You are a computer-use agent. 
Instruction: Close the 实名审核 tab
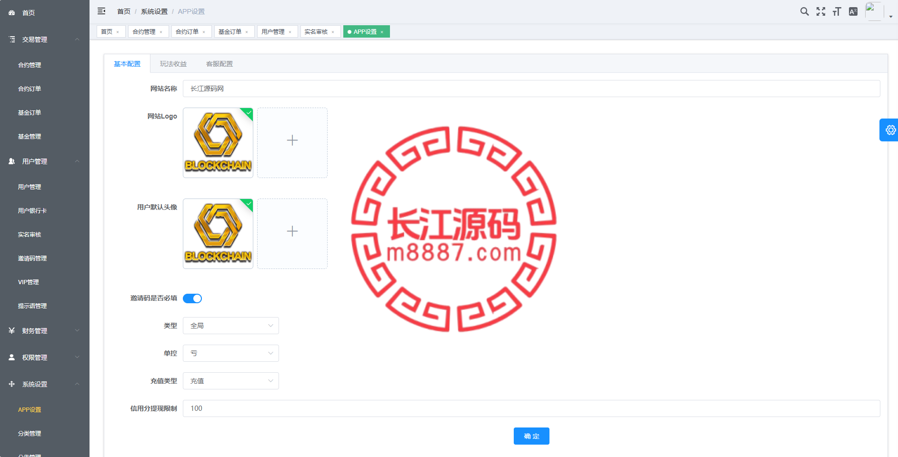pos(333,32)
